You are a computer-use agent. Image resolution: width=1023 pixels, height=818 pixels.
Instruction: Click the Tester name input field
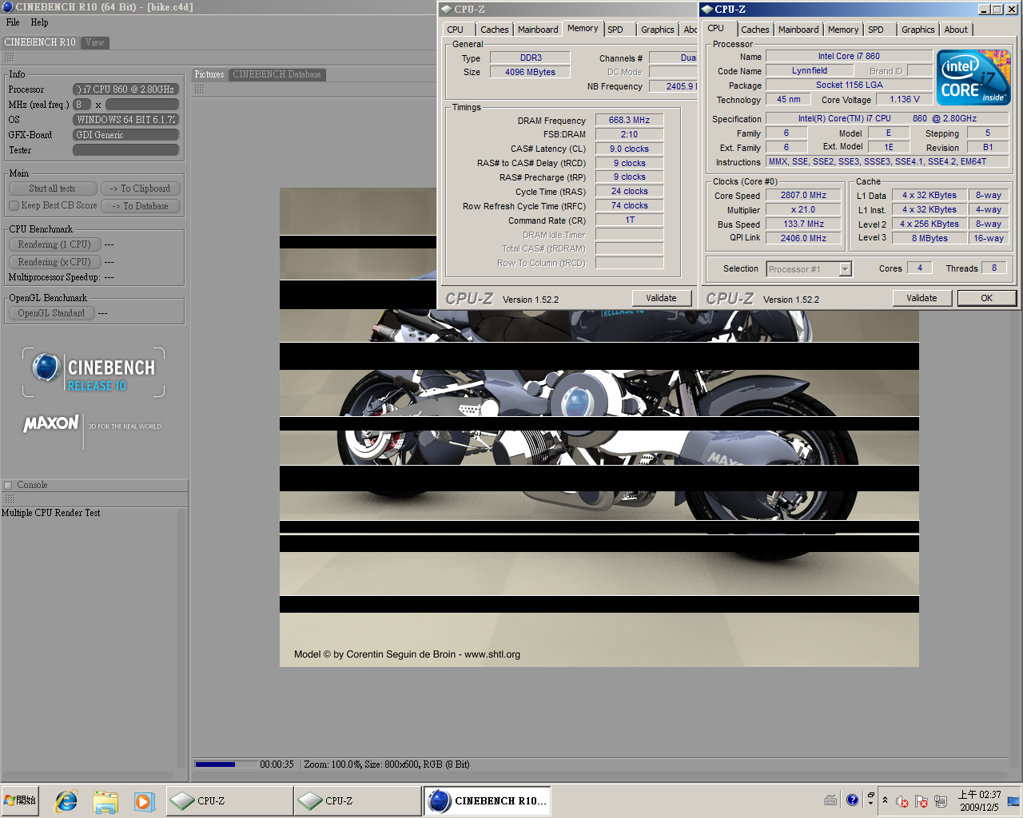pos(125,150)
